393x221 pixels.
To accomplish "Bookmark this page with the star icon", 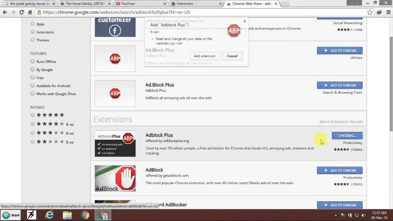I will (x=370, y=12).
